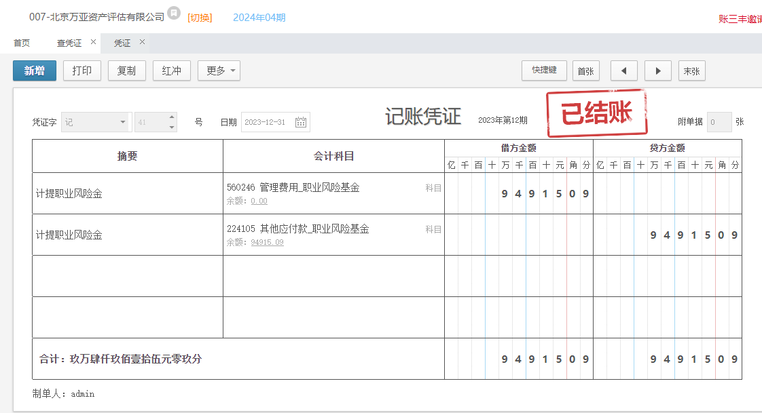Click the next voucher right arrow

(657, 71)
